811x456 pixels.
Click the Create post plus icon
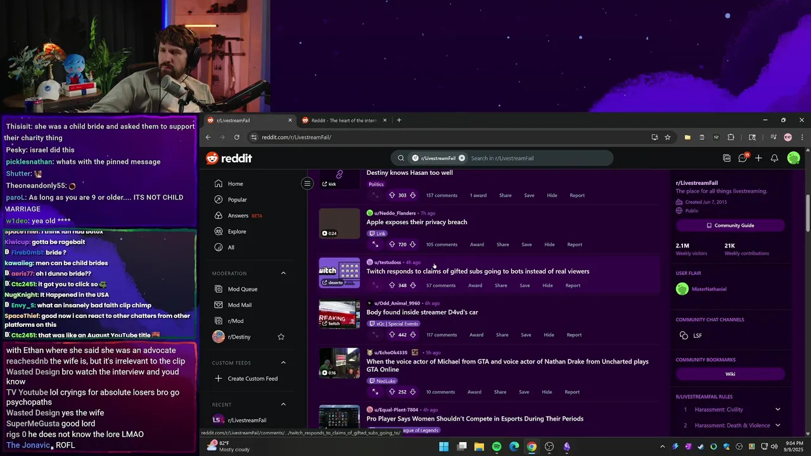pyautogui.click(x=758, y=158)
